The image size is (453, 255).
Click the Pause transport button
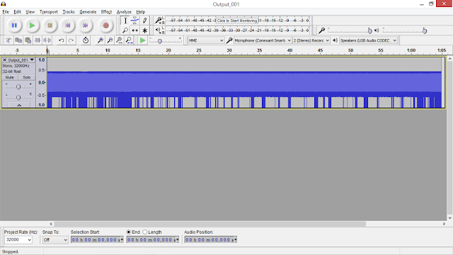click(14, 25)
